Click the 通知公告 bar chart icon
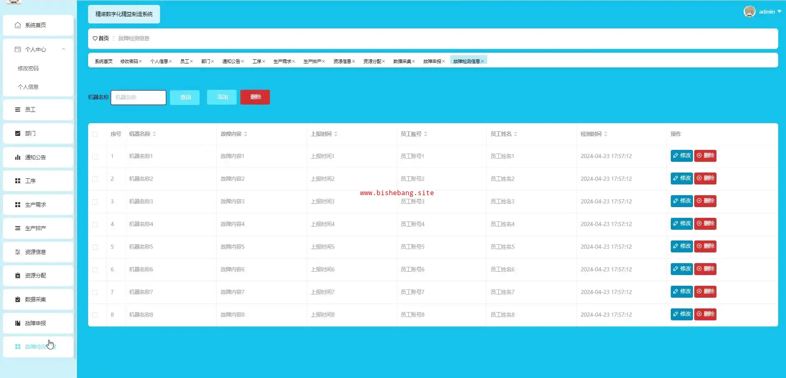 tap(18, 157)
